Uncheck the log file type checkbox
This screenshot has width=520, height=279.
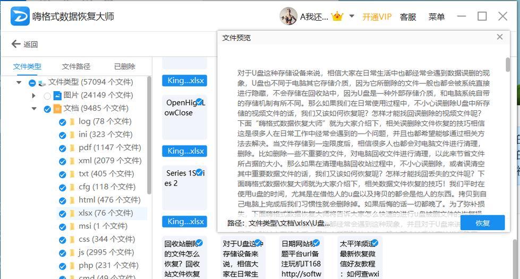coord(62,123)
